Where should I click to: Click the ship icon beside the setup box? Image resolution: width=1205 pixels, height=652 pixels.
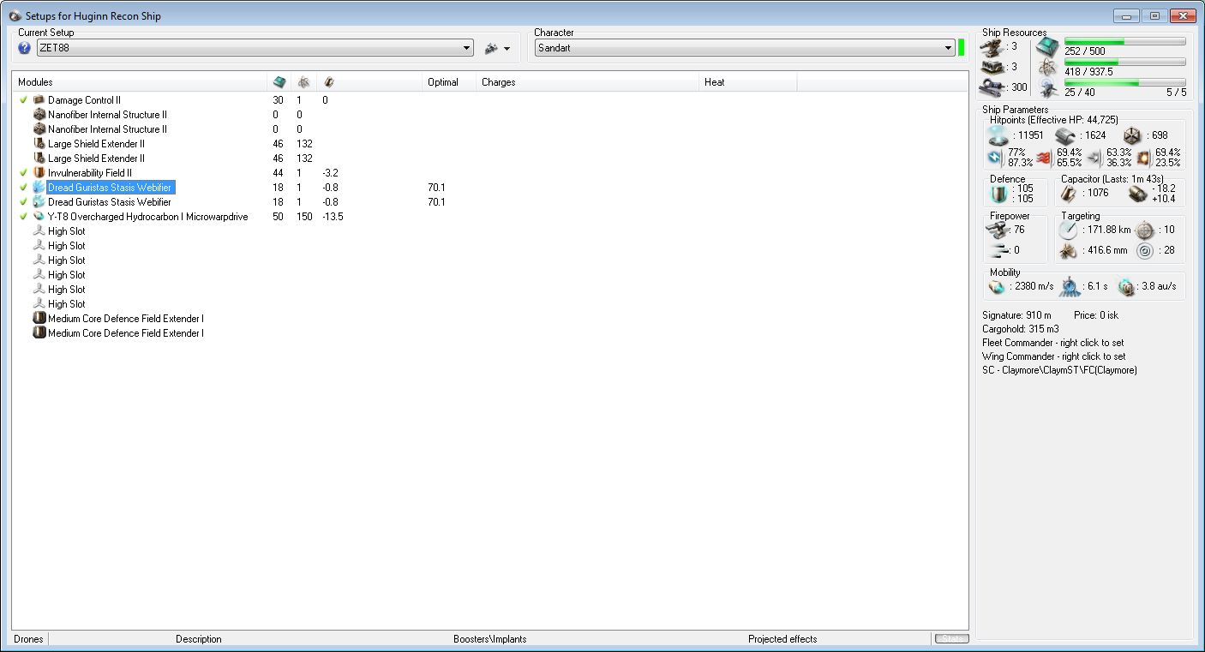(x=491, y=49)
